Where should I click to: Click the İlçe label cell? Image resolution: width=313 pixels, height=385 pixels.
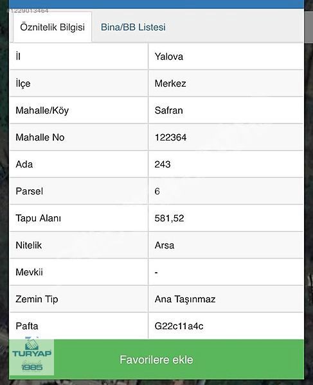[78, 83]
